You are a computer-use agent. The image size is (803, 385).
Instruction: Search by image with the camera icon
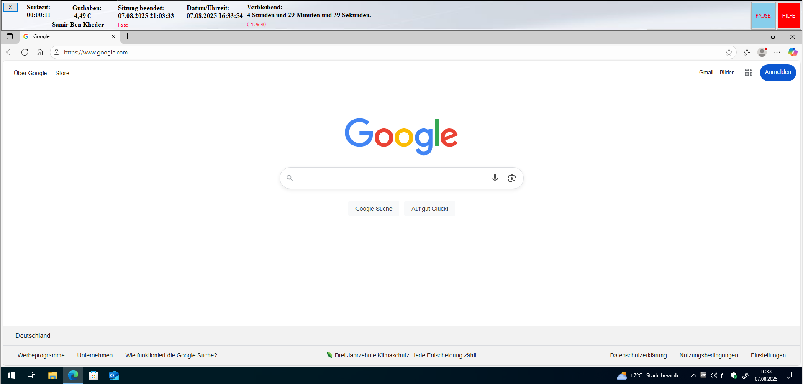pos(511,178)
